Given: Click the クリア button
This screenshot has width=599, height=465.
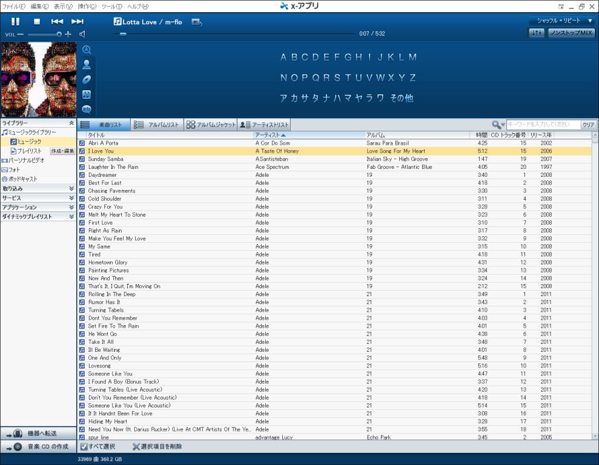Looking at the screenshot, I should [588, 125].
